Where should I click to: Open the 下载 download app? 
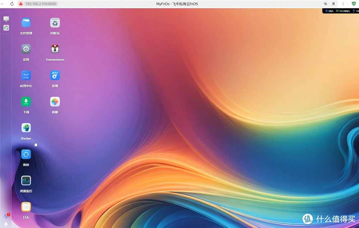click(26, 102)
